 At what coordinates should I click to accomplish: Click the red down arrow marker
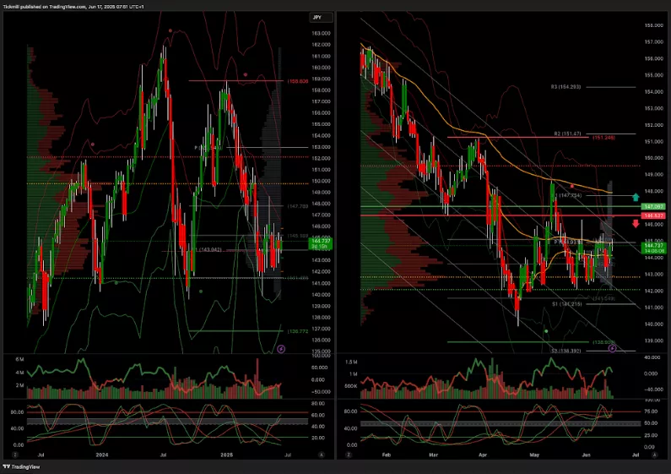(635, 224)
